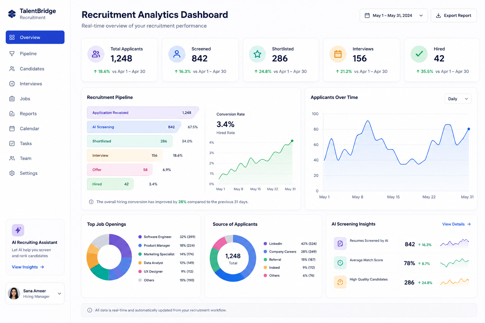Expand the Sana Ameer user menu chevron

(59, 294)
